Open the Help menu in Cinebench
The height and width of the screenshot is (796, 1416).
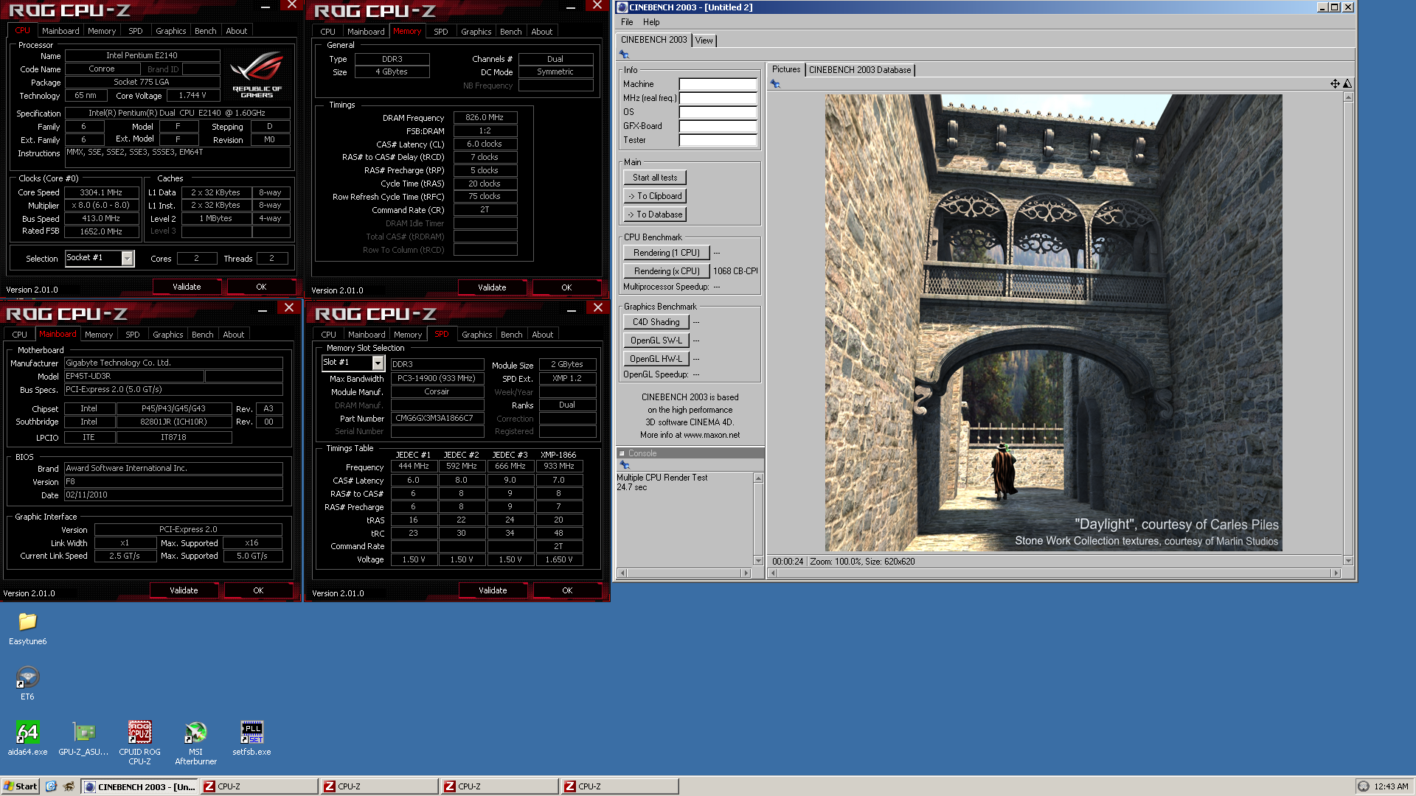651,22
